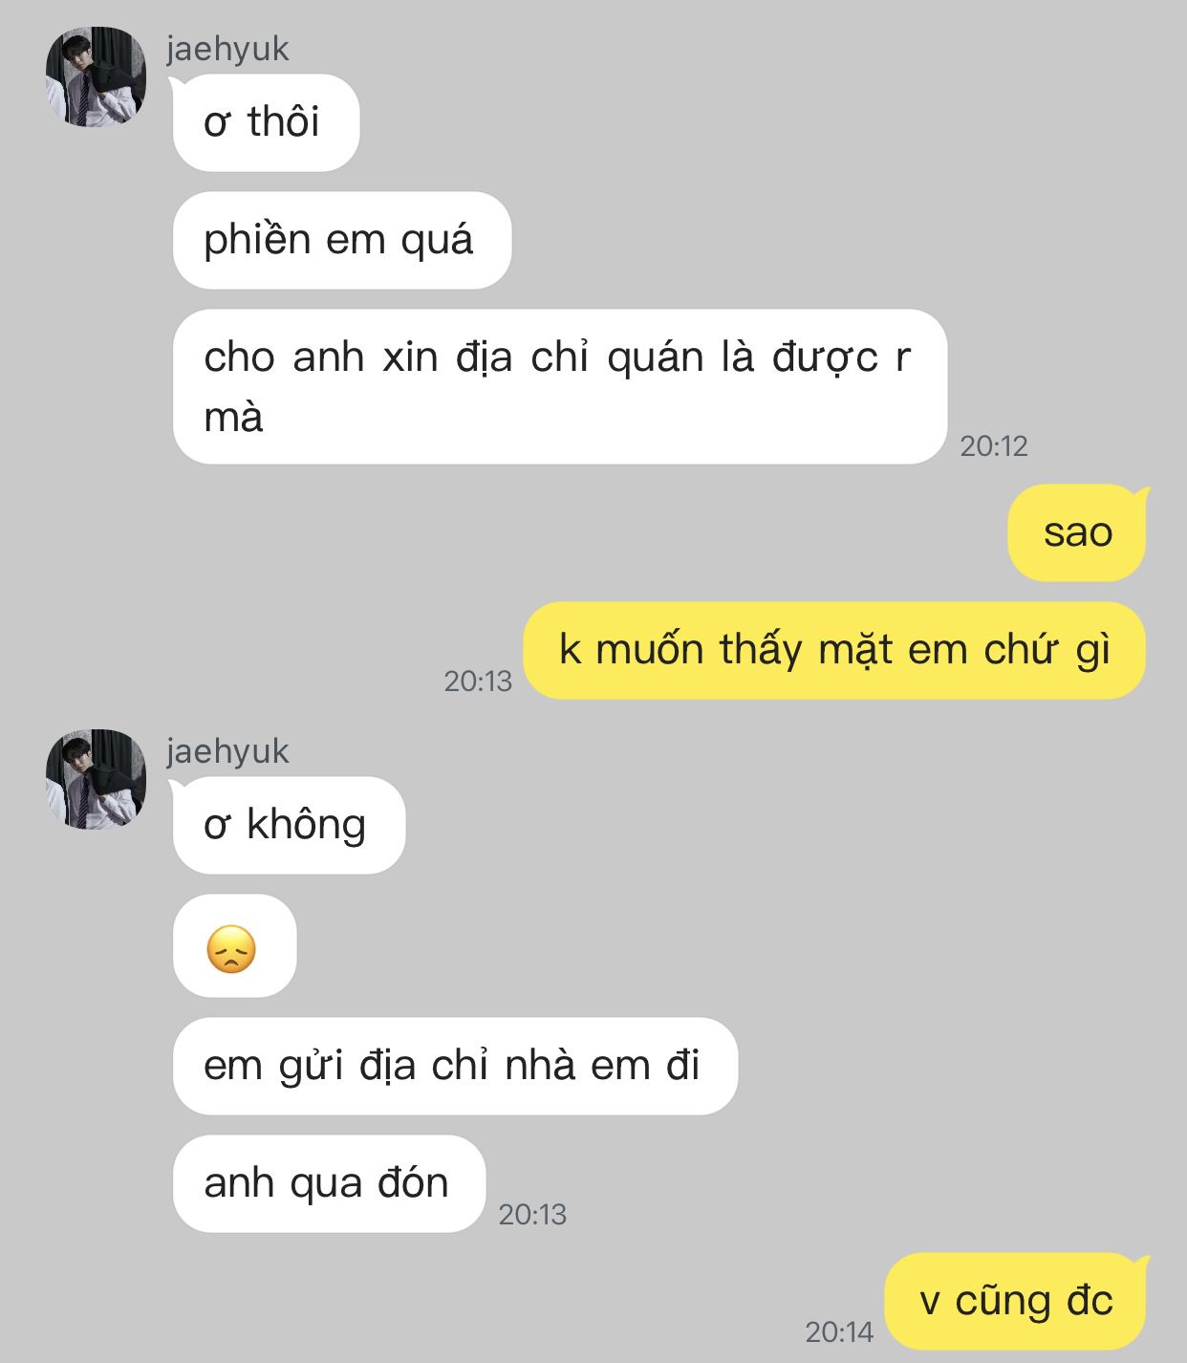Tap the "cho anh xin địa chỉ quán" bubble
This screenshot has height=1363, width=1187.
(x=560, y=386)
